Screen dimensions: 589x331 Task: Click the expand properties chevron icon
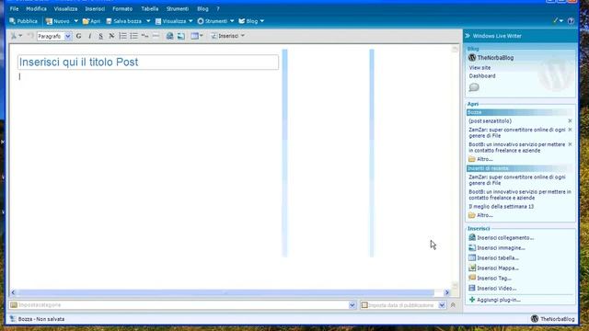453,305
